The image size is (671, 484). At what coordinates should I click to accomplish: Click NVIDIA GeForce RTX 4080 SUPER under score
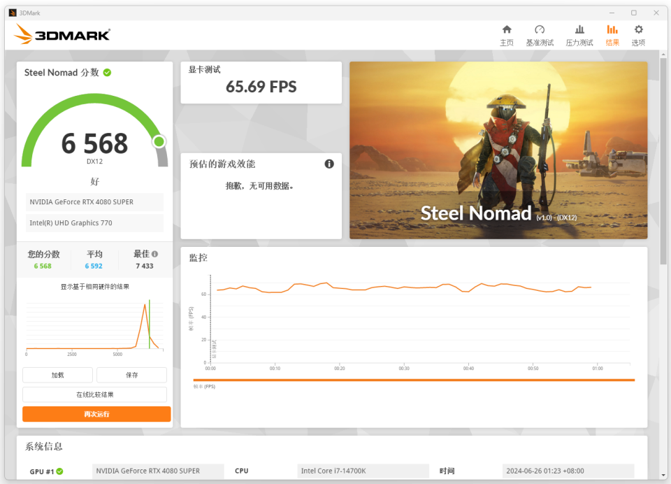coord(94,201)
